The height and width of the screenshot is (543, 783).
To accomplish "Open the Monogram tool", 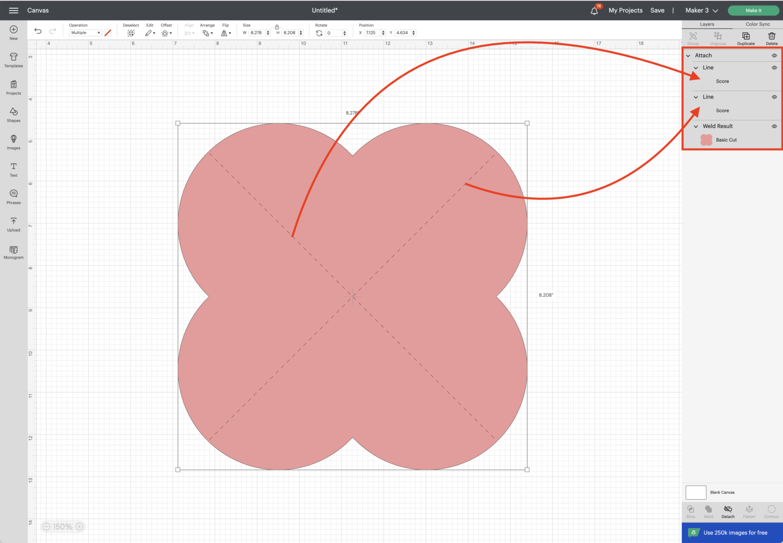I will 13,251.
